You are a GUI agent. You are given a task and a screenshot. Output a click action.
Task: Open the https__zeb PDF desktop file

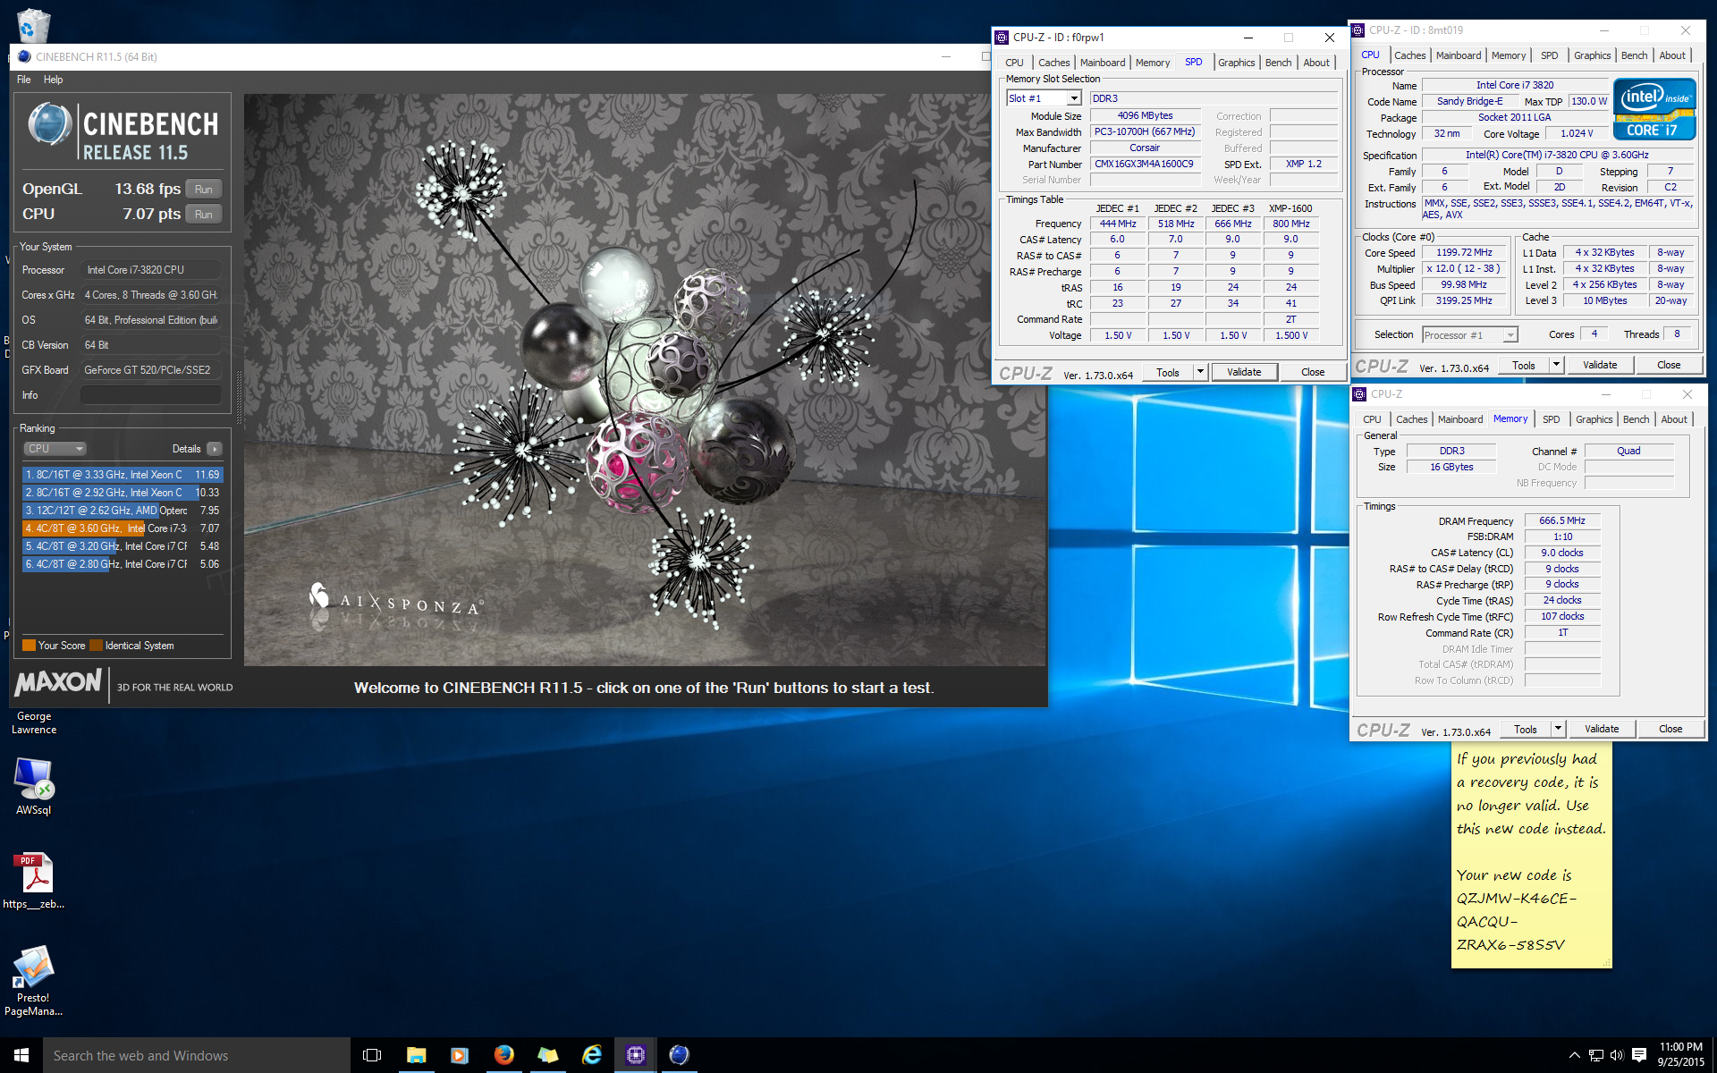(34, 881)
